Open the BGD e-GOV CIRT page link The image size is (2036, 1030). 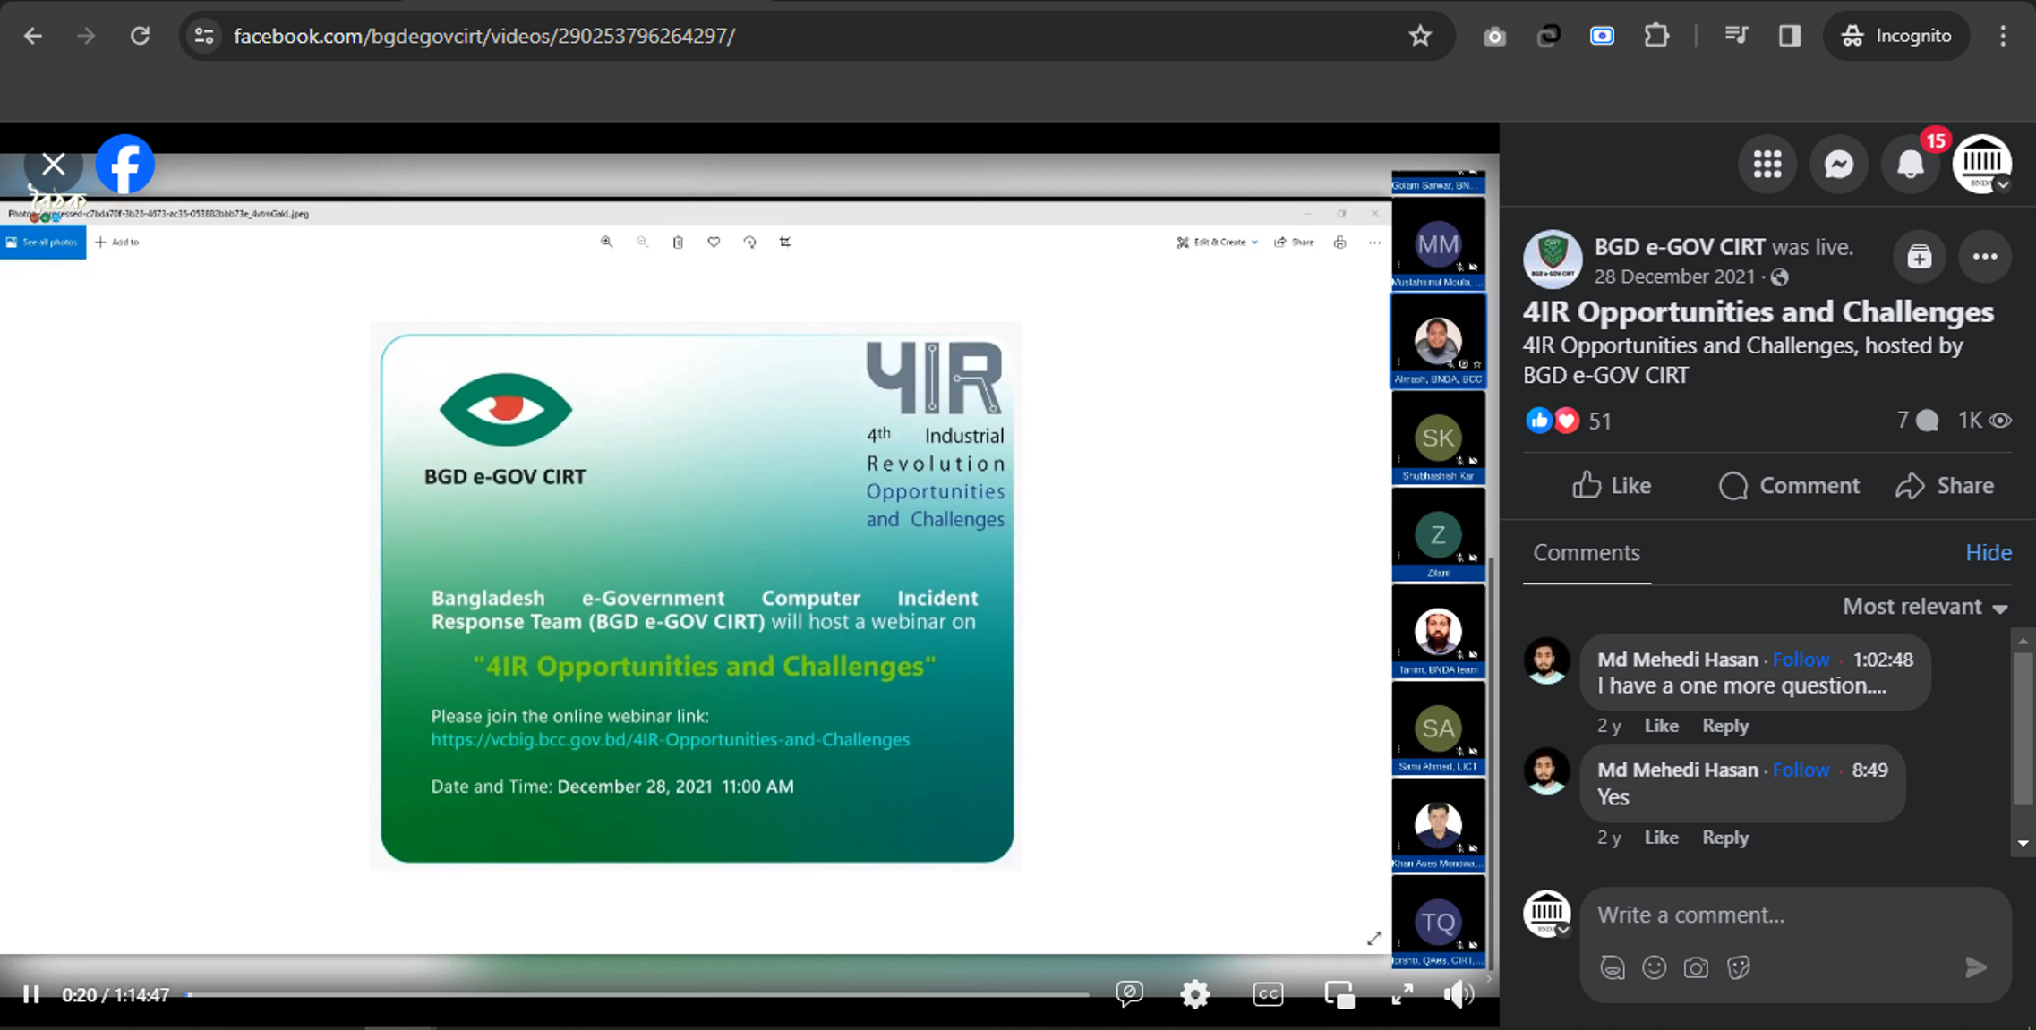[x=1680, y=247]
